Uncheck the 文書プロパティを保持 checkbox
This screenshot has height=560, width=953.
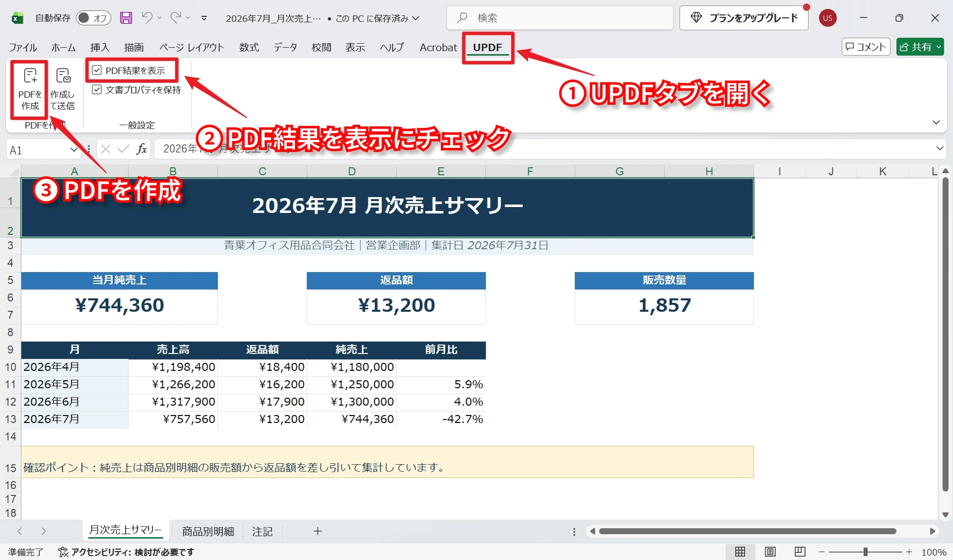coord(97,90)
